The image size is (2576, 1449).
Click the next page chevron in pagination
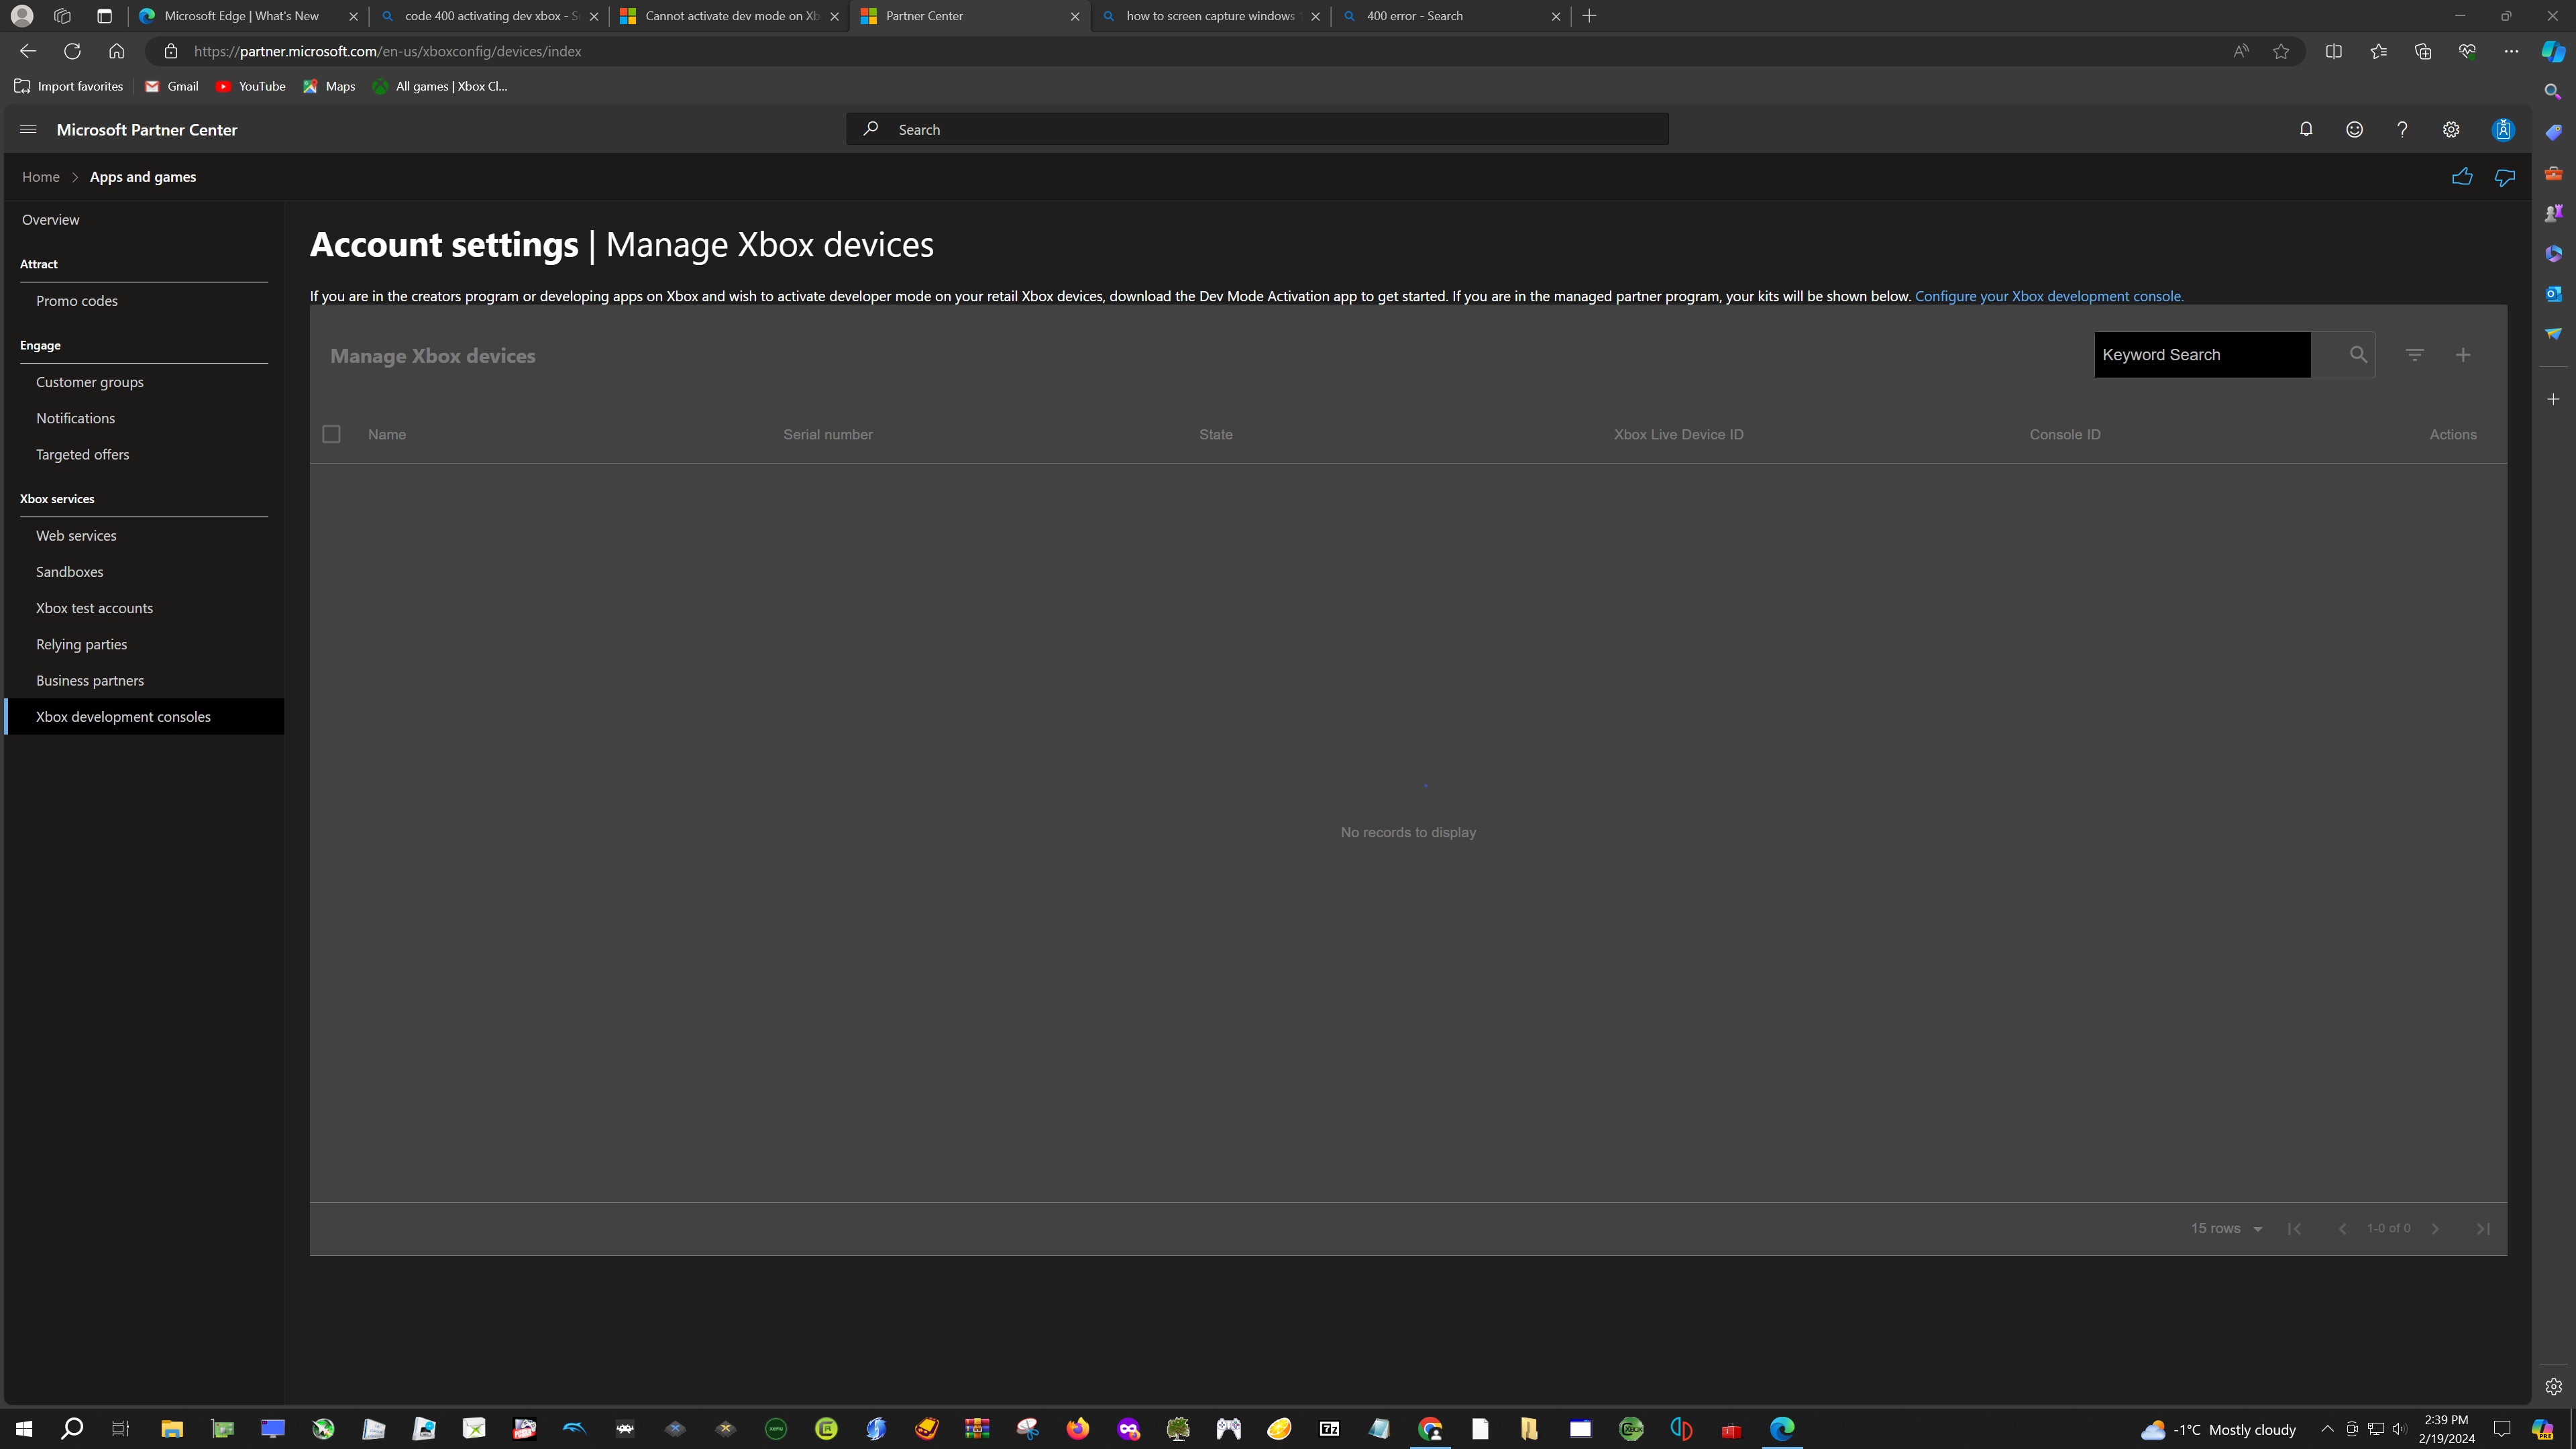[x=2436, y=1228]
